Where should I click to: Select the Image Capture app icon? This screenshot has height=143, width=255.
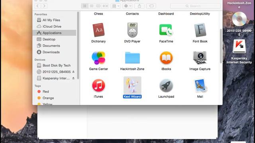point(200,58)
